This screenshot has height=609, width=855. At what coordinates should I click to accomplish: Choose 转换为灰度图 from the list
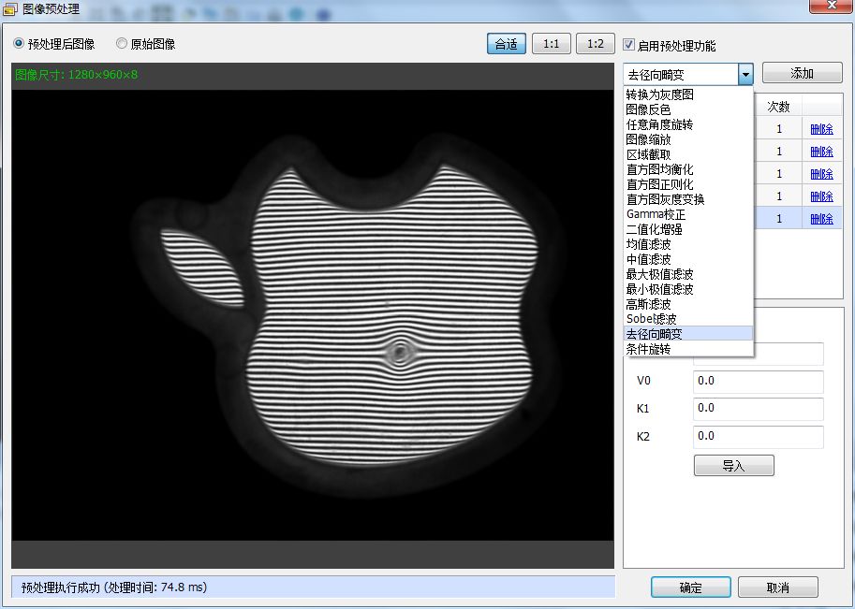pos(688,94)
